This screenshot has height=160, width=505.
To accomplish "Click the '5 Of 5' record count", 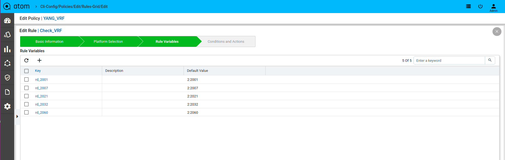I will (x=407, y=61).
